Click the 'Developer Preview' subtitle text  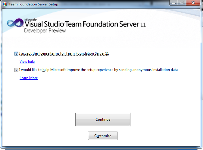click(x=45, y=30)
